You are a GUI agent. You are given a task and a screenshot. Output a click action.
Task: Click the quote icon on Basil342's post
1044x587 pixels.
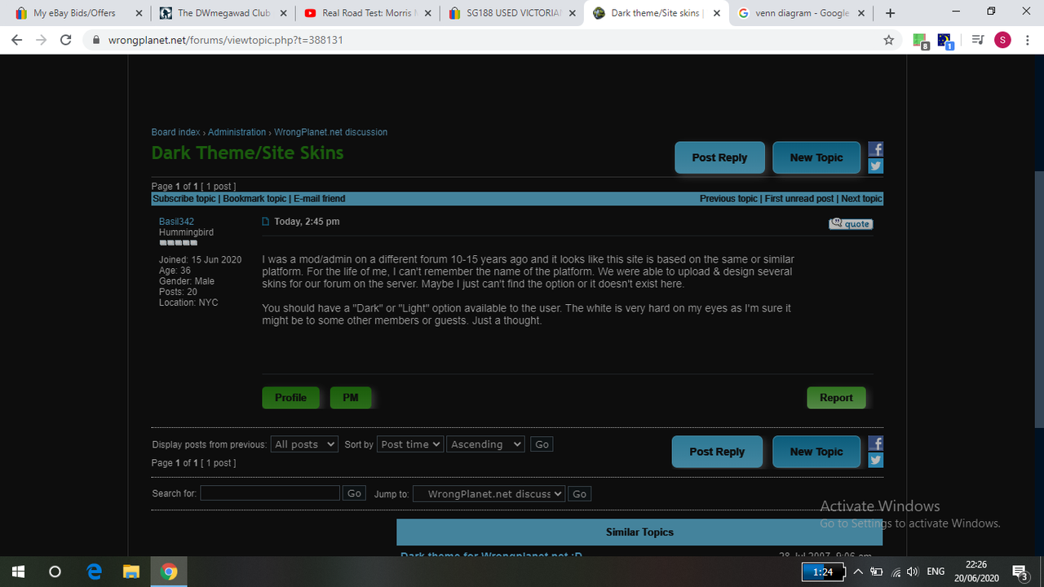pyautogui.click(x=851, y=224)
